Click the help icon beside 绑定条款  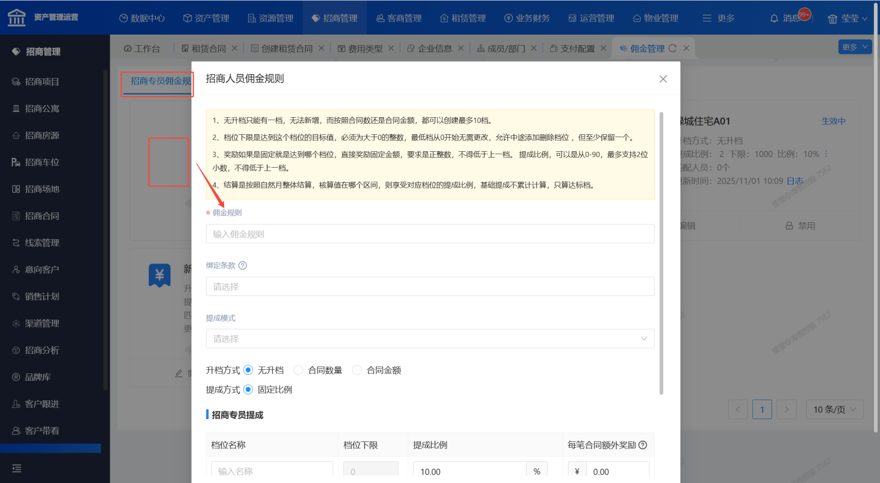click(x=242, y=266)
